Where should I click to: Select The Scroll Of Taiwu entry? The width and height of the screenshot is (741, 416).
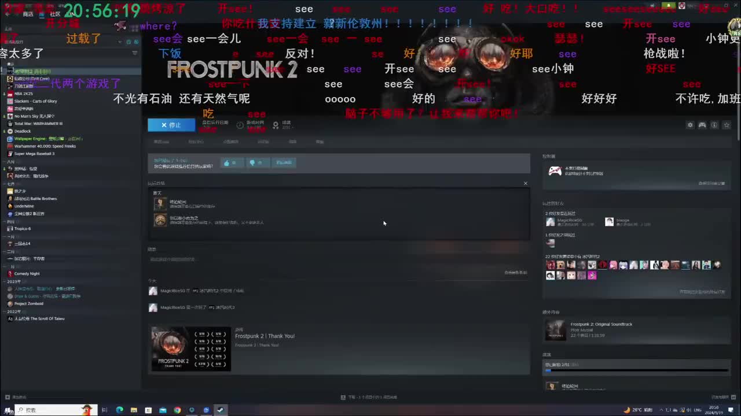point(39,319)
